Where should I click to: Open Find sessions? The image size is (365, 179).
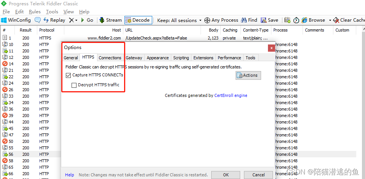pos(249,20)
